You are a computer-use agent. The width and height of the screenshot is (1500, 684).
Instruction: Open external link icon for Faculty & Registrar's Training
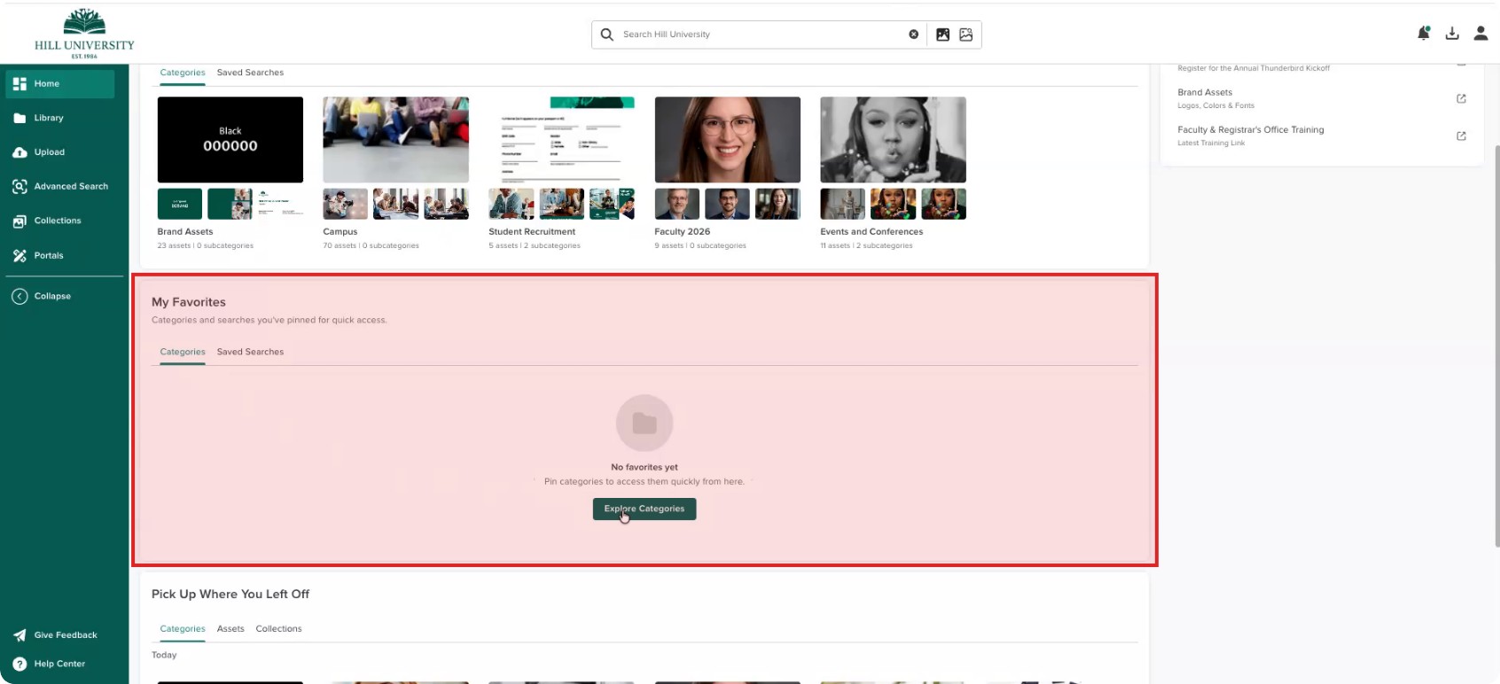click(1461, 136)
